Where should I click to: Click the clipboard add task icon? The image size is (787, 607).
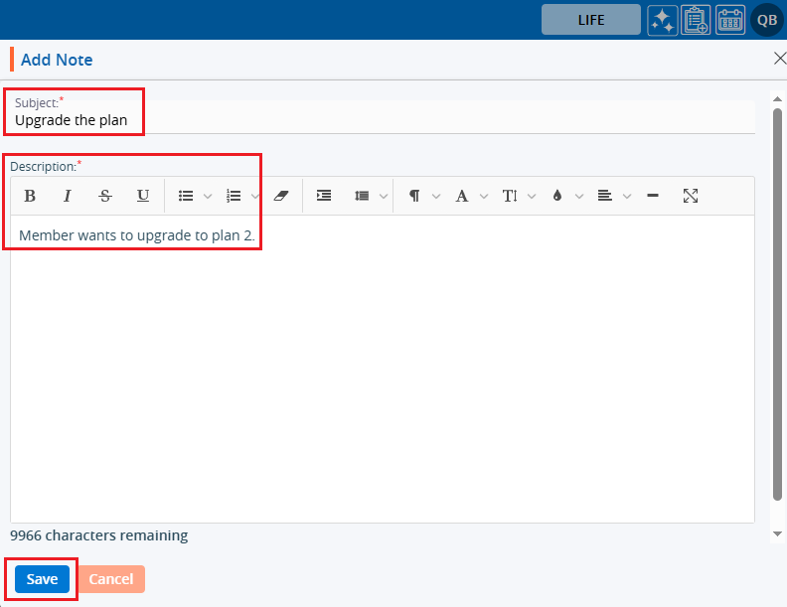point(697,20)
